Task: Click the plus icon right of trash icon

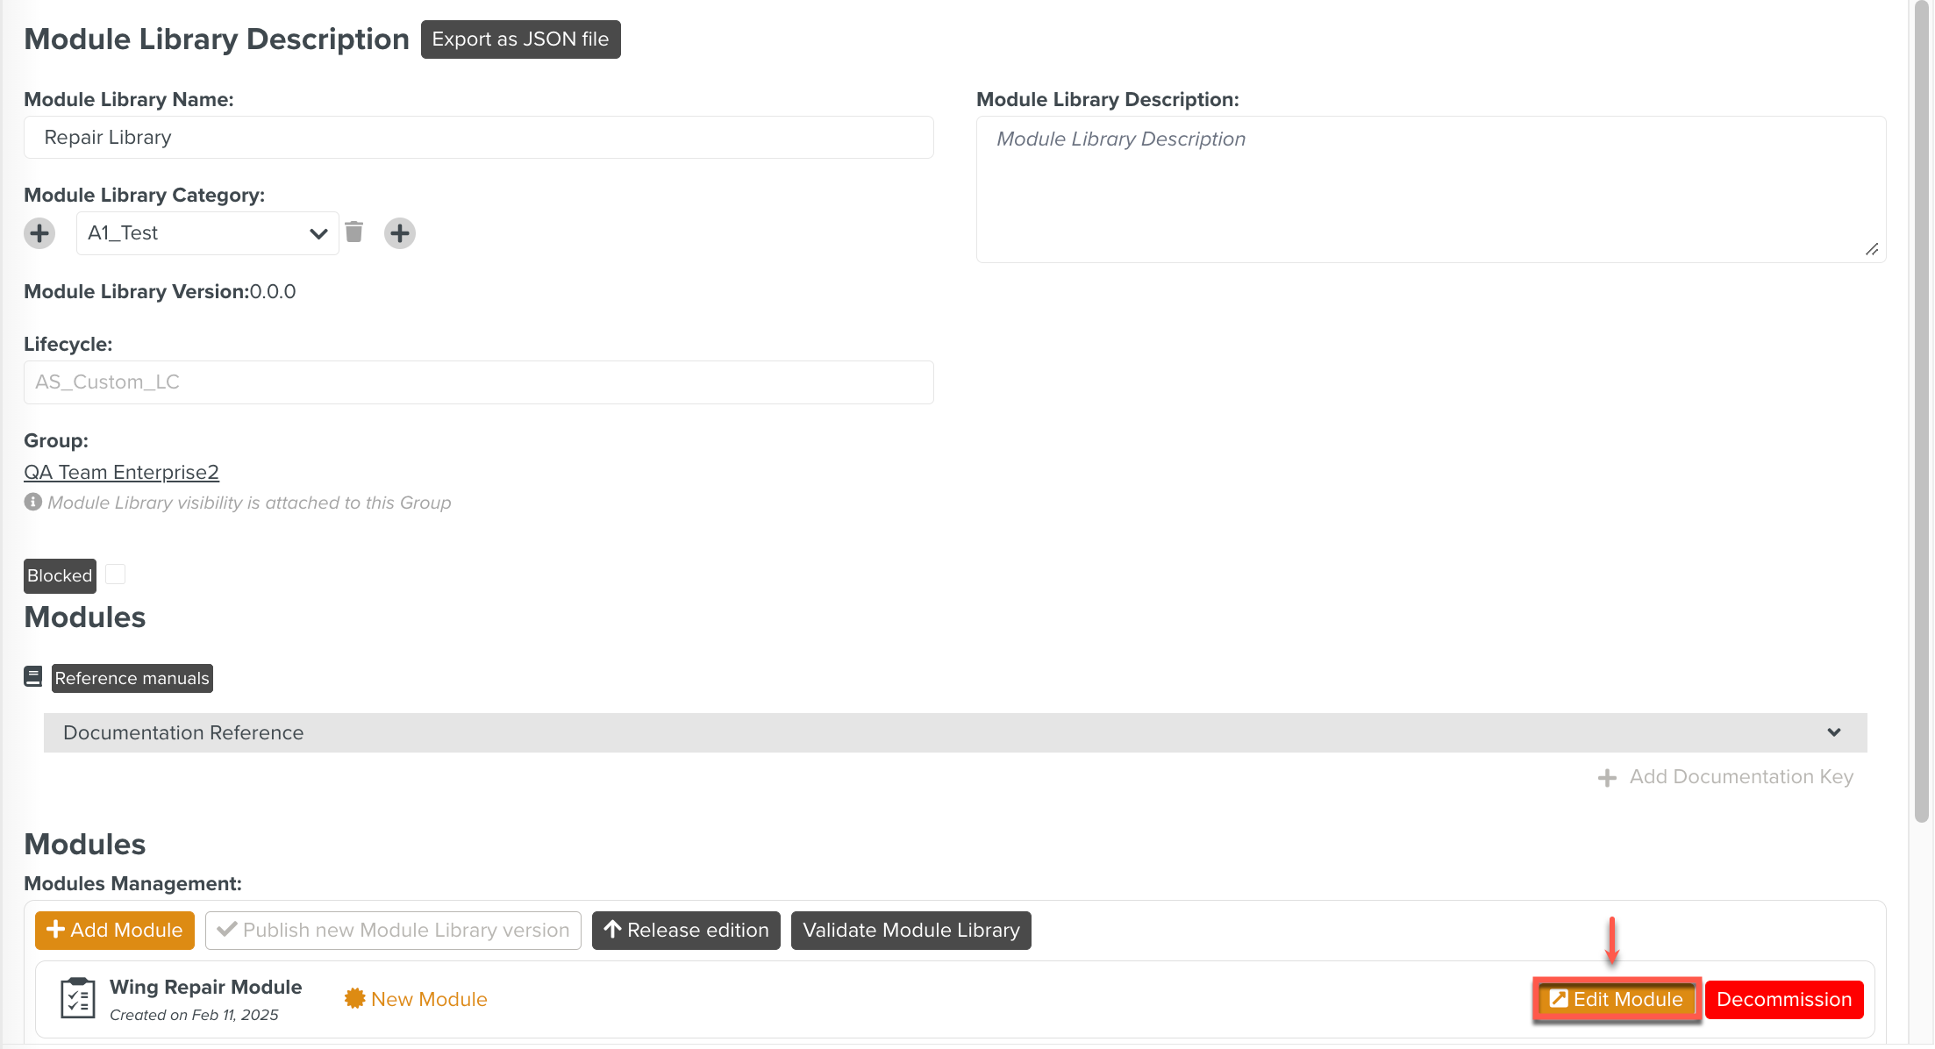Action: tap(400, 233)
